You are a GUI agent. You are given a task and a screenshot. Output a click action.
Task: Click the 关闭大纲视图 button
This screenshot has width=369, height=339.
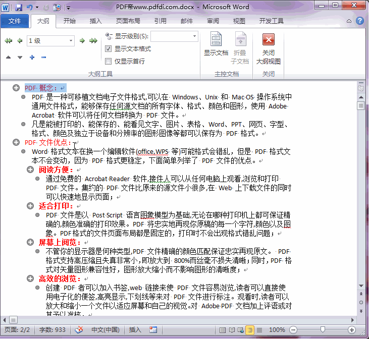(268, 49)
